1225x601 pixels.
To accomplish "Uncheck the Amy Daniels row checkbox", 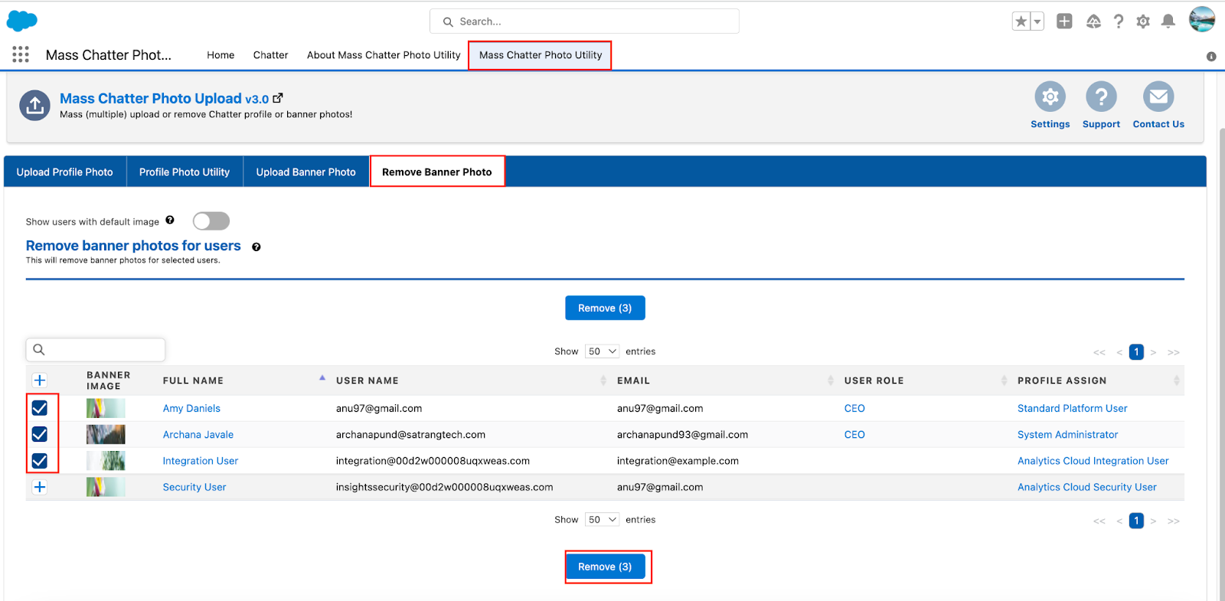I will tap(40, 408).
